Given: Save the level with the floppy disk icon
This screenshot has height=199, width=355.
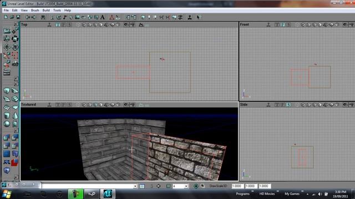Looking at the screenshot, I should 18,17.
